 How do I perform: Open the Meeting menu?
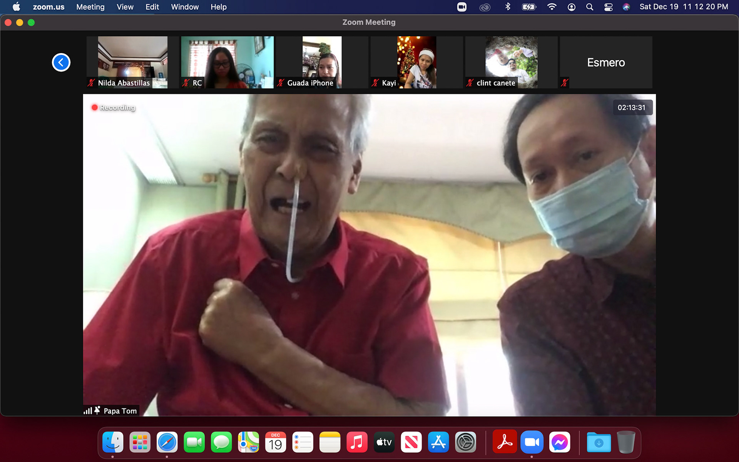(x=90, y=7)
